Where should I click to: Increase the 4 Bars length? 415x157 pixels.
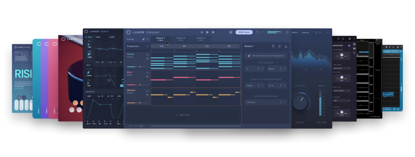pos(263,86)
